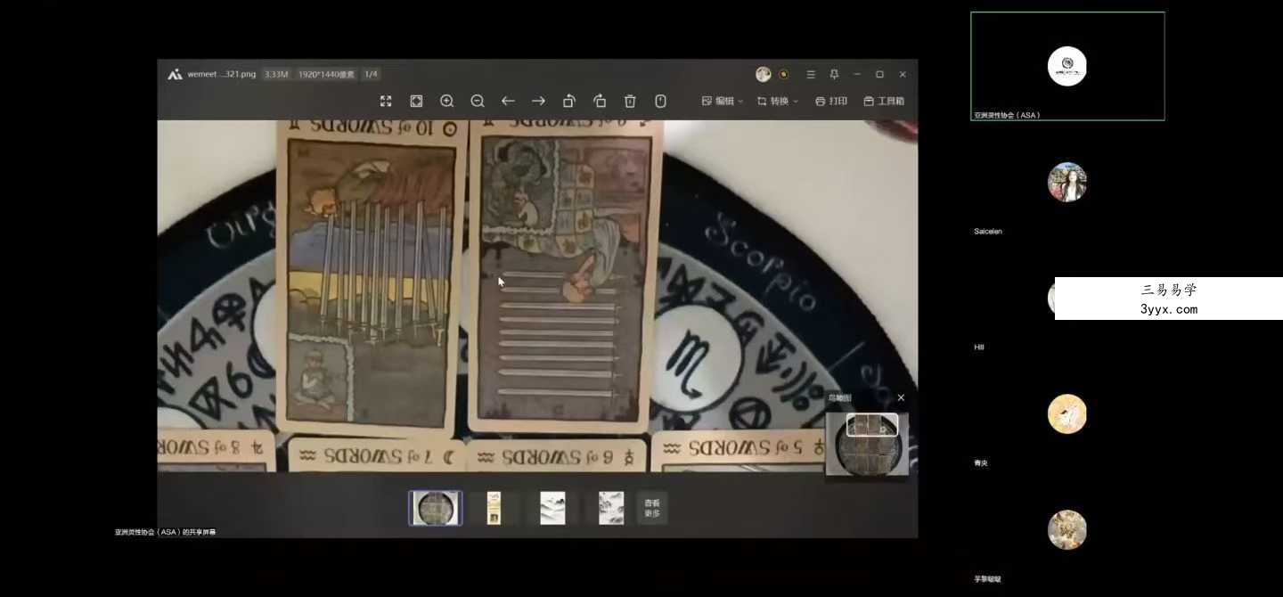Image resolution: width=1283 pixels, height=597 pixels.
Task: Click the white viewport box in the 鸟瞰图 minimap
Action: coord(871,425)
